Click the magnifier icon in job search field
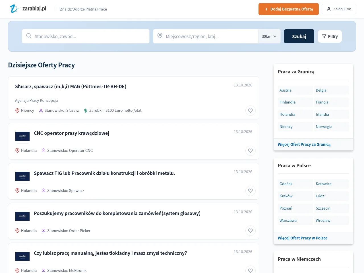Image resolution: width=364 pixels, height=273 pixels. tap(29, 36)
